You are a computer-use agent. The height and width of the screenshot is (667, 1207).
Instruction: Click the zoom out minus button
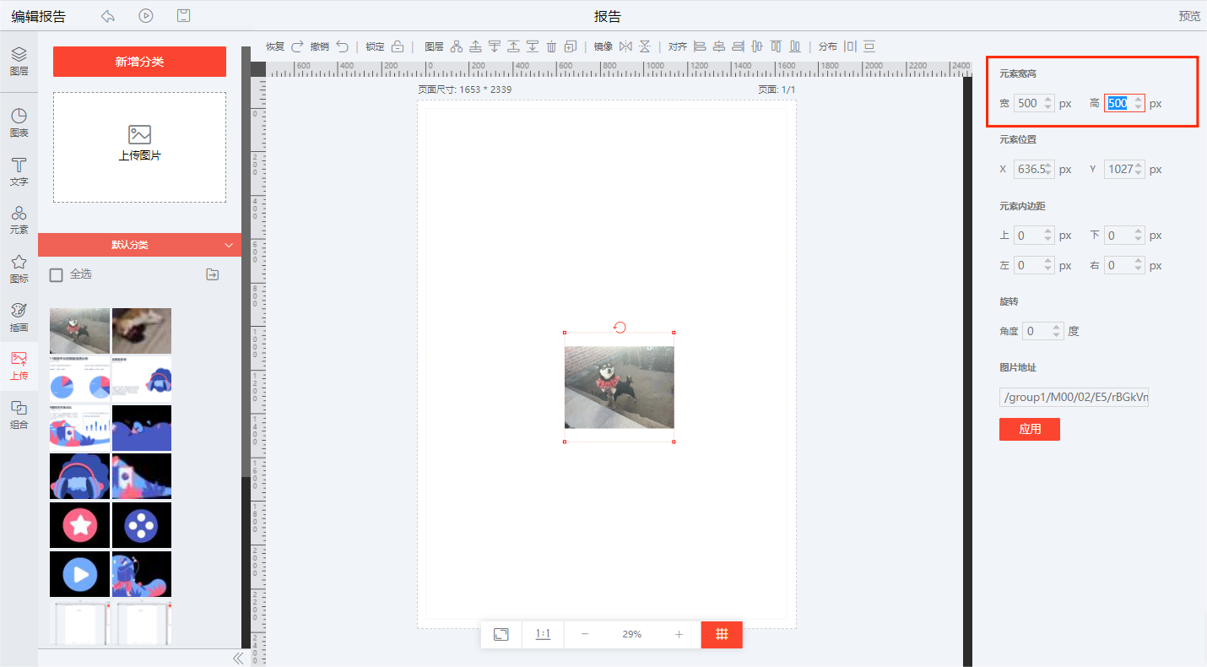585,634
